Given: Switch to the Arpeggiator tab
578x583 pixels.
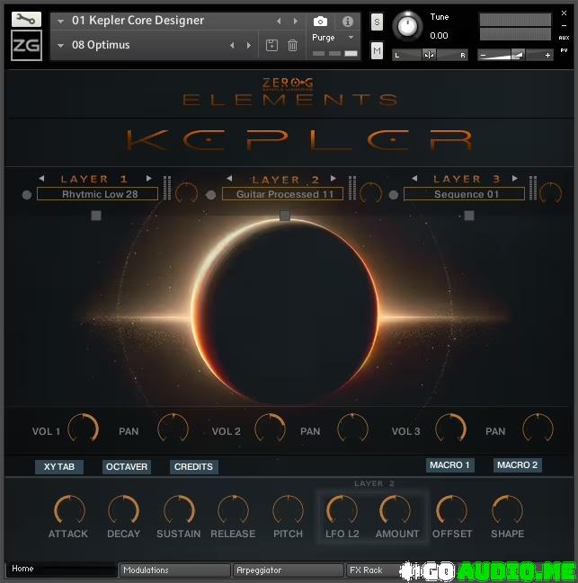Looking at the screenshot, I should click(287, 570).
